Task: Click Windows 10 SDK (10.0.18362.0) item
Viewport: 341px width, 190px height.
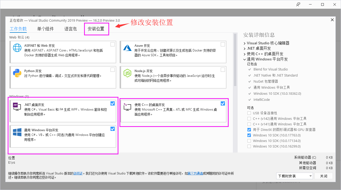Action: point(277,93)
